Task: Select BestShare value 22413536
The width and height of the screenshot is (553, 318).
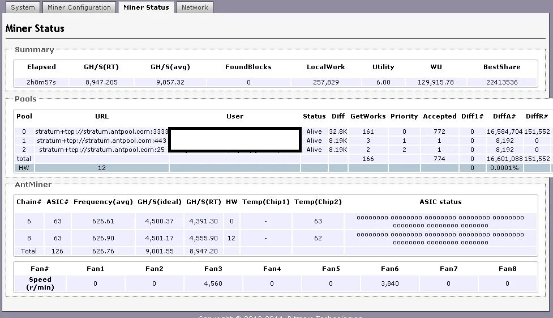Action: coord(502,82)
